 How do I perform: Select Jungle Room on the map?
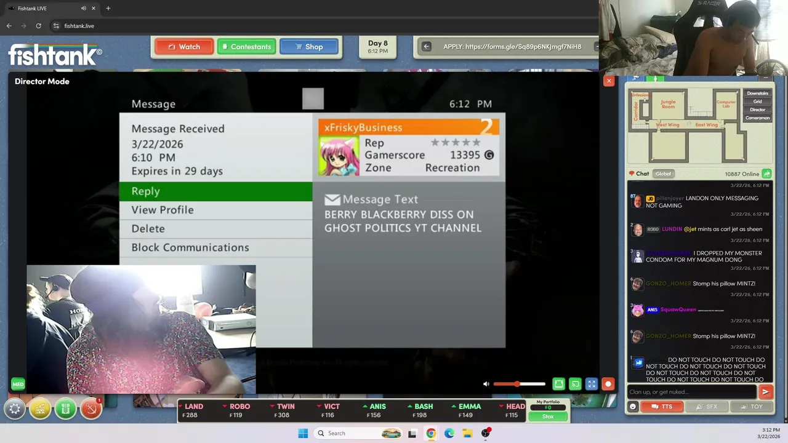(668, 104)
